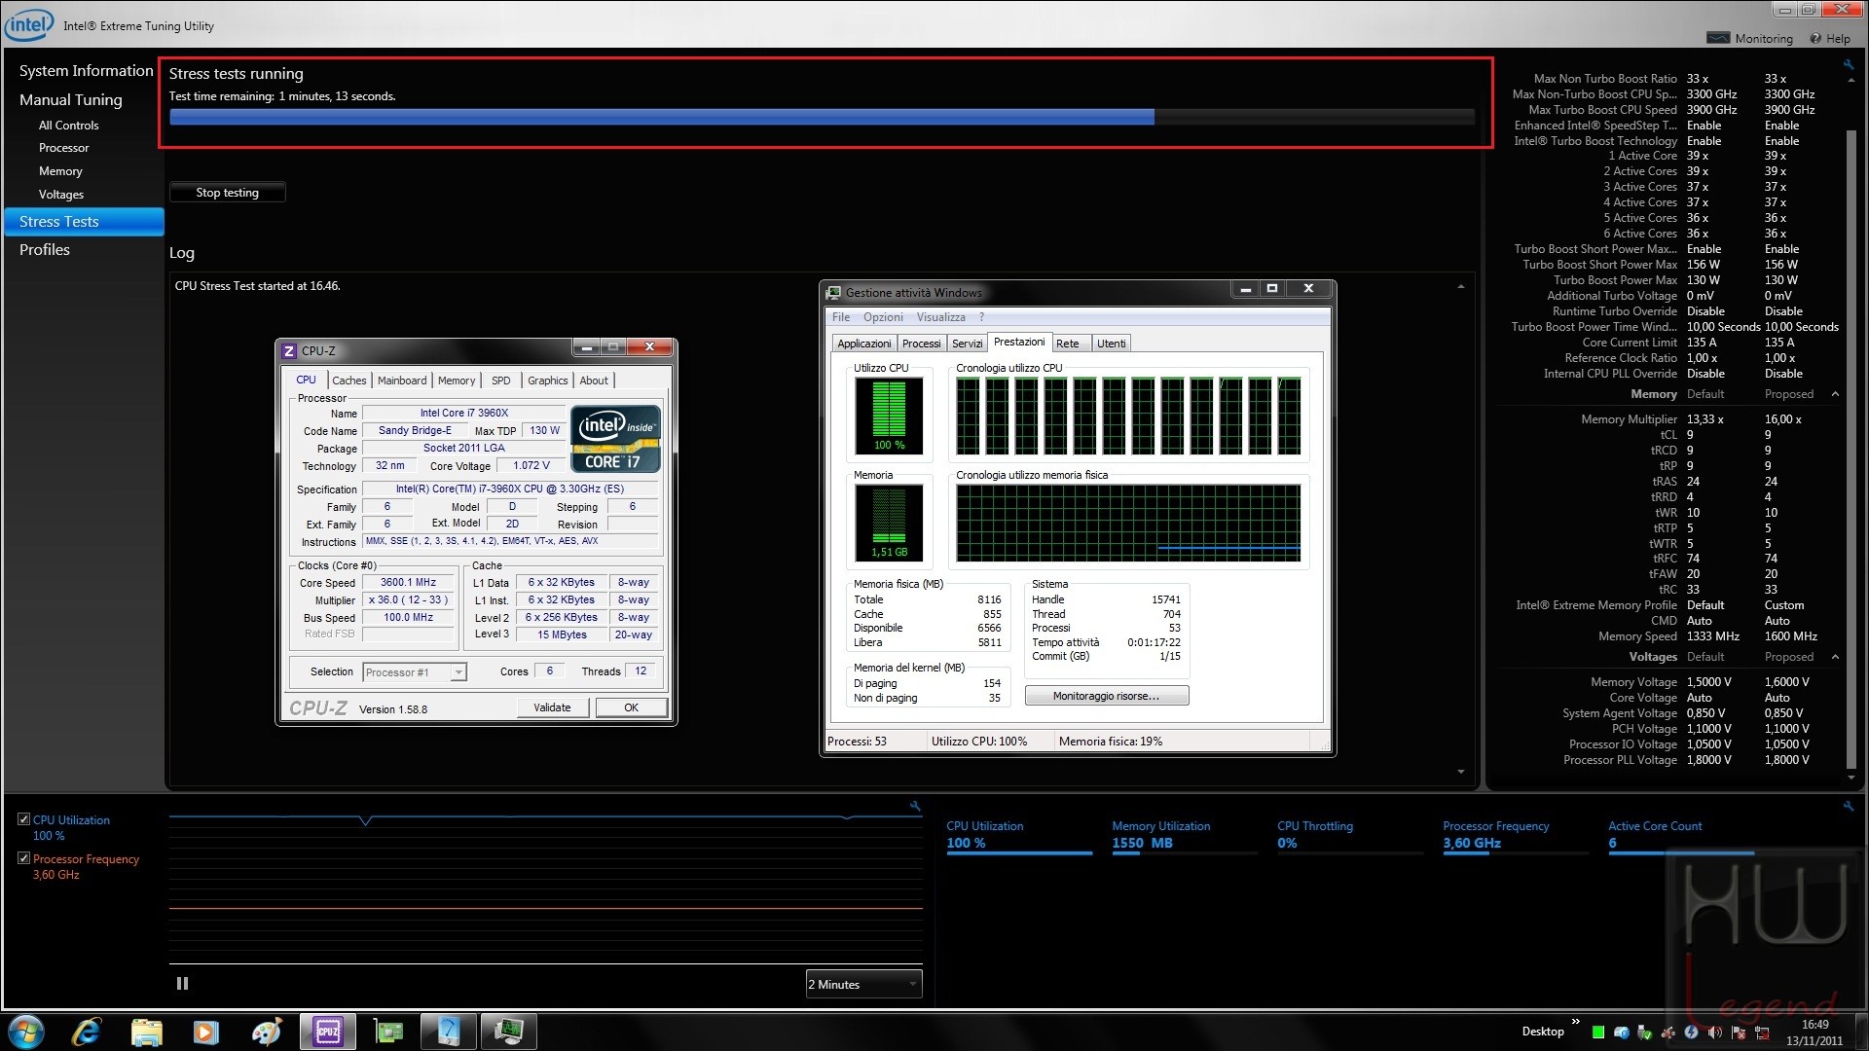This screenshot has height=1051, width=1869.
Task: Click scroll down arrow of the log area
Action: pos(1461,772)
